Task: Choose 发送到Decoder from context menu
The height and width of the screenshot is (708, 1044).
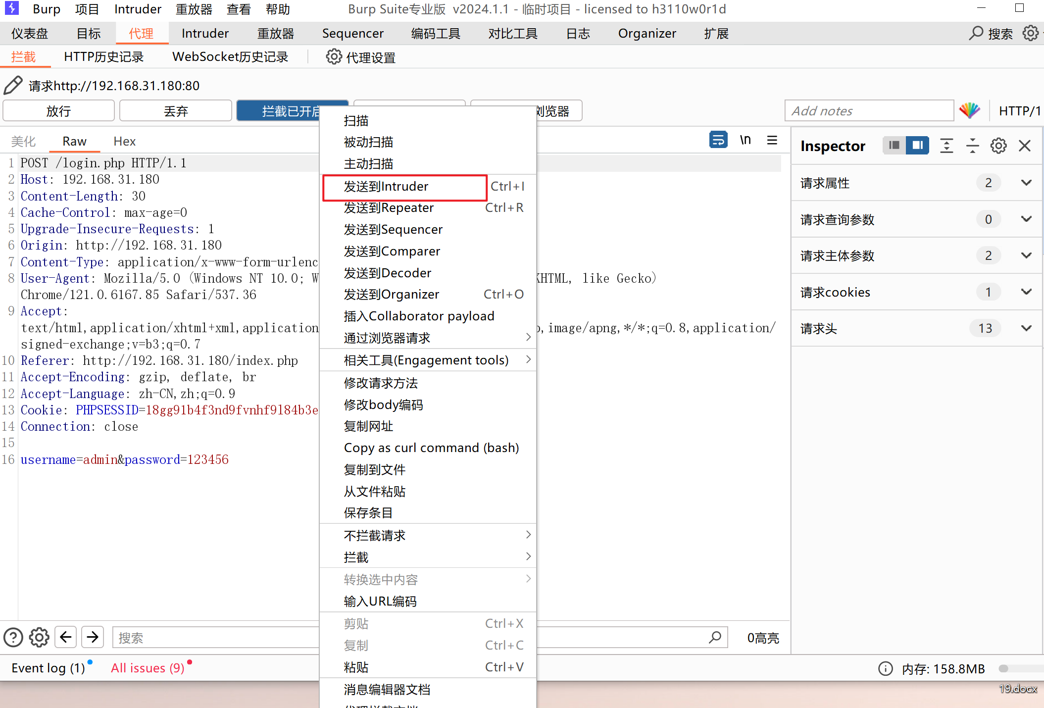Action: coord(428,273)
